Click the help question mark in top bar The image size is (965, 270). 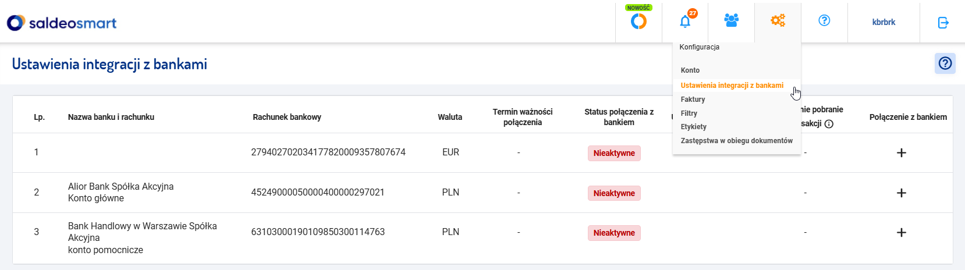pos(824,20)
